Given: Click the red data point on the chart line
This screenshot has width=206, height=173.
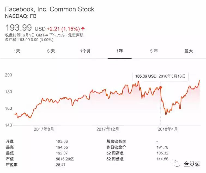Looking at the screenshot, I should coord(160,87).
